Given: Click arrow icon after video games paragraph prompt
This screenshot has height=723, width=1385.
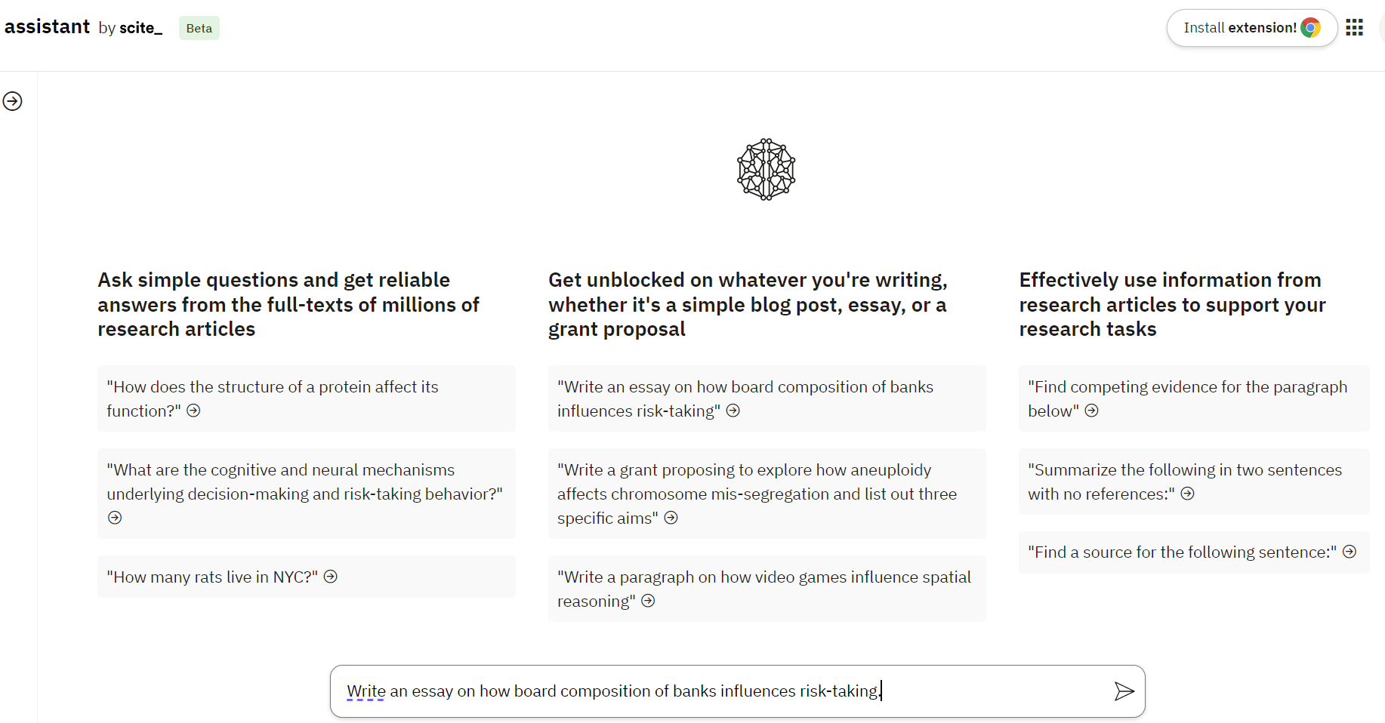Looking at the screenshot, I should [x=648, y=601].
